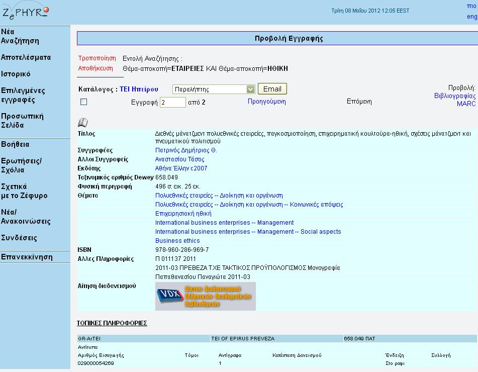
Task: Click the date Τρίτη 08 Μαΐου 2012
Action: [355, 11]
